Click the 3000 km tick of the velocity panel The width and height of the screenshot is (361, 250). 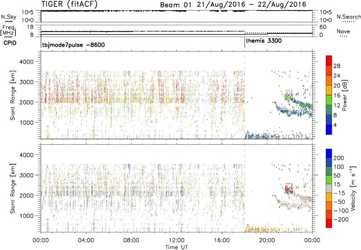27,175
